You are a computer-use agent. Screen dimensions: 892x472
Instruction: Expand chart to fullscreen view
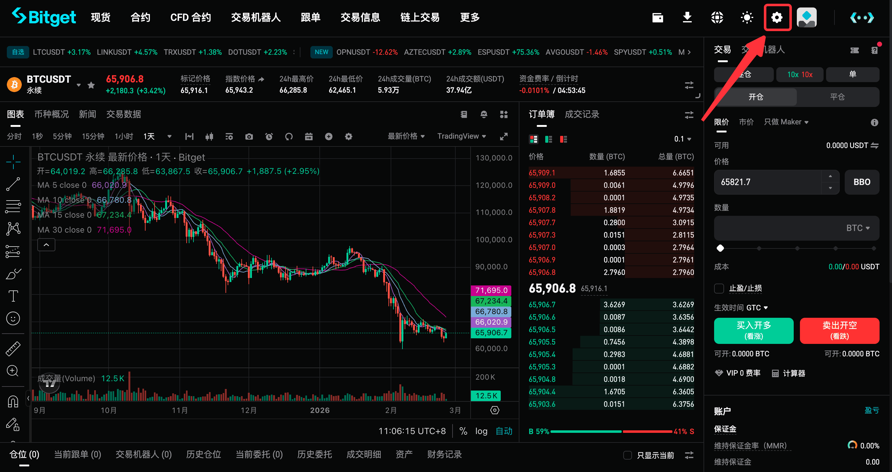point(504,136)
